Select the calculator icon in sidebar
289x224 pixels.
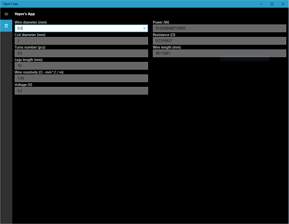coord(6,26)
